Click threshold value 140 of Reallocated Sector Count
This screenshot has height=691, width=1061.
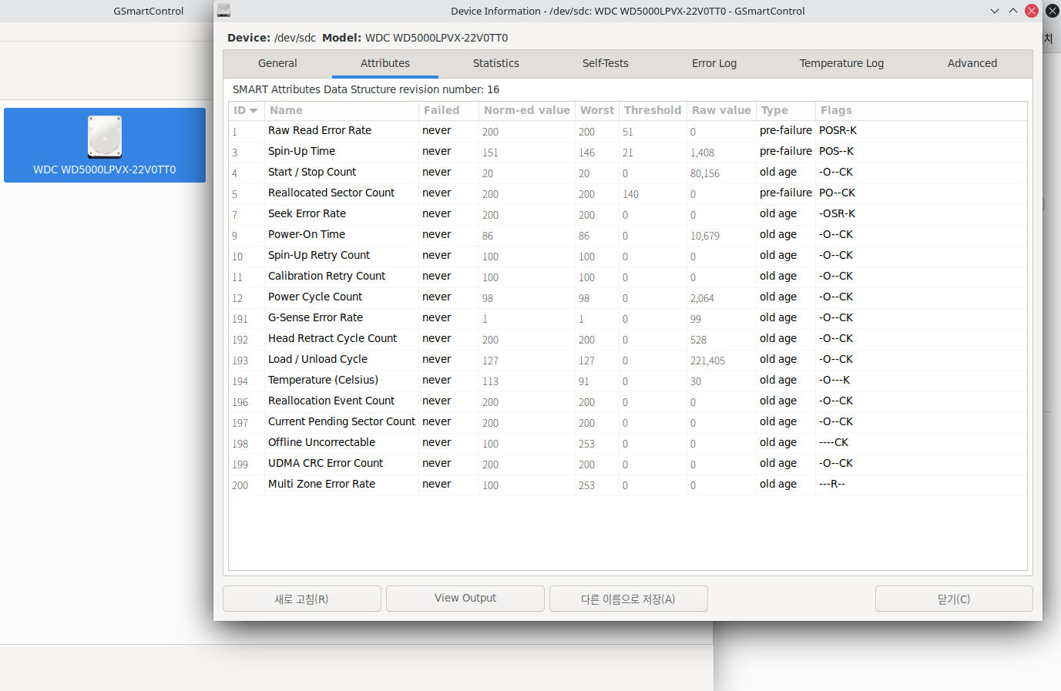[x=631, y=194]
